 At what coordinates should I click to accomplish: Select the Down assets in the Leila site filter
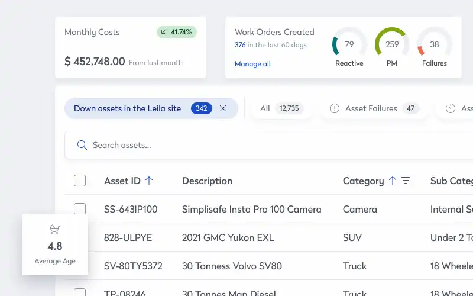[151, 108]
